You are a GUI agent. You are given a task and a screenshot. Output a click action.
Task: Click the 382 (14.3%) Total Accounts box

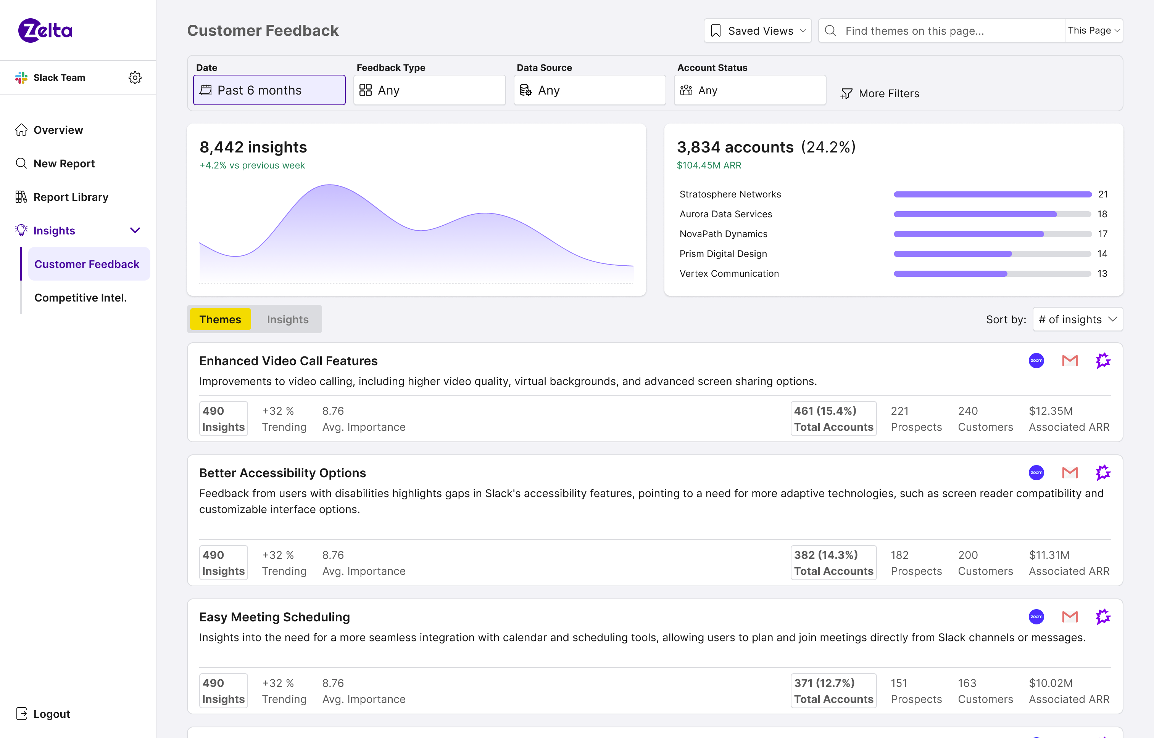click(833, 563)
